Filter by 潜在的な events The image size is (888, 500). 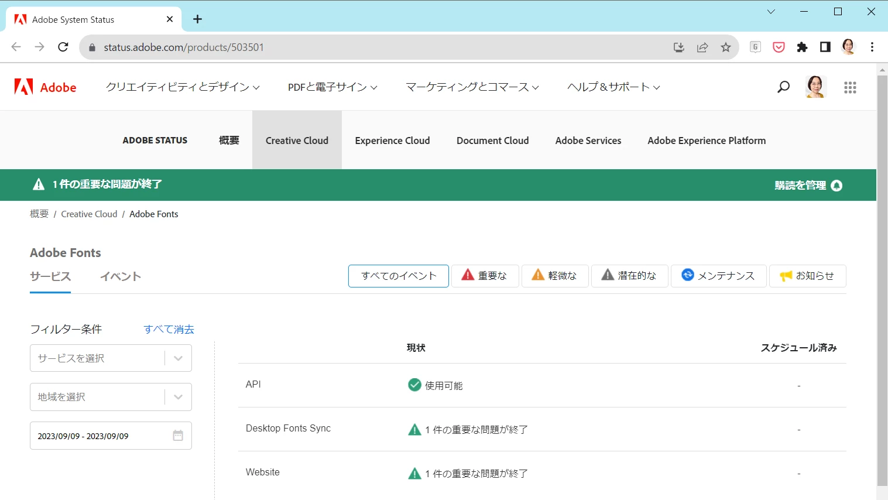pos(630,276)
